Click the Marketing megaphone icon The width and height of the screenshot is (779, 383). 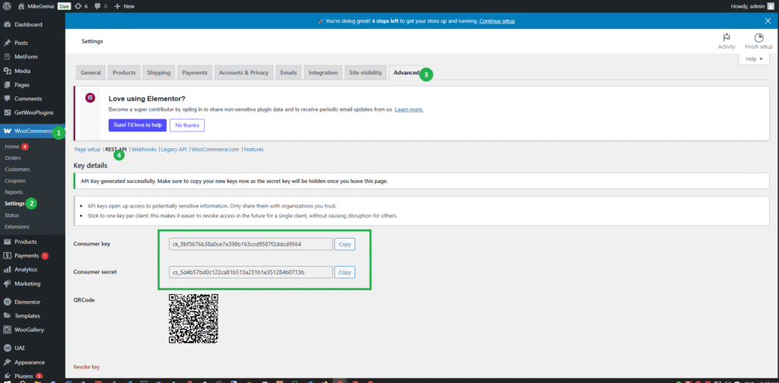pos(7,283)
